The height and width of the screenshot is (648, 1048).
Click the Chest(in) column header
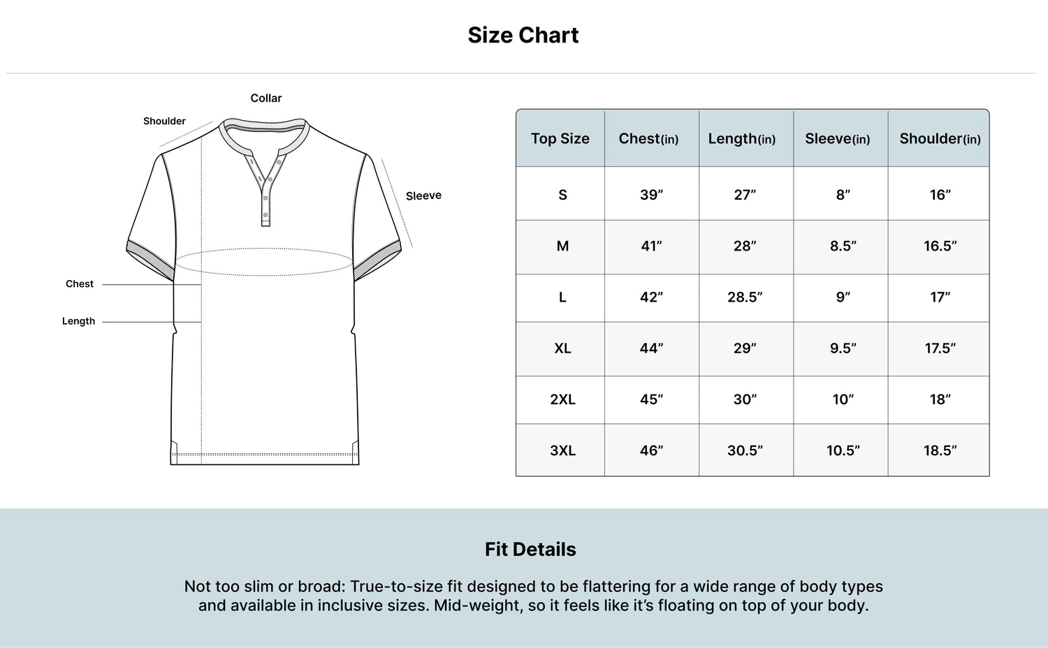pos(648,139)
